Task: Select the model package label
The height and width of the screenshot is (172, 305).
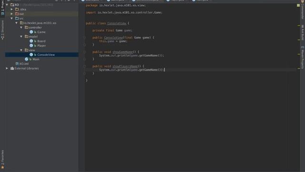Action: point(33,37)
